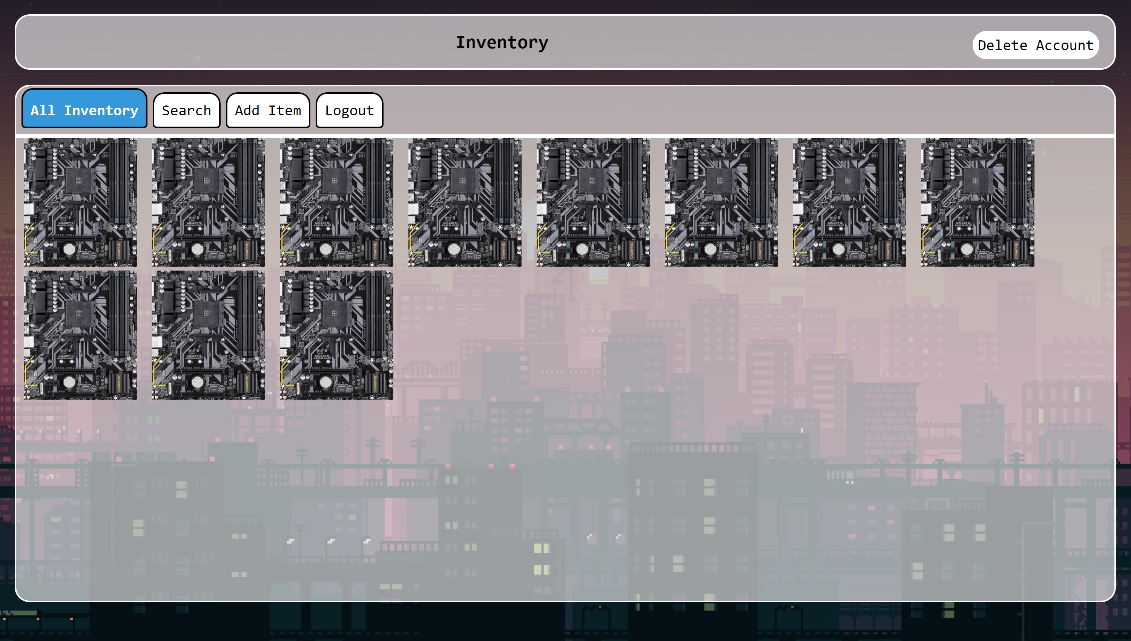Click the battery on last inventory item image
The image size is (1131, 641).
click(325, 382)
